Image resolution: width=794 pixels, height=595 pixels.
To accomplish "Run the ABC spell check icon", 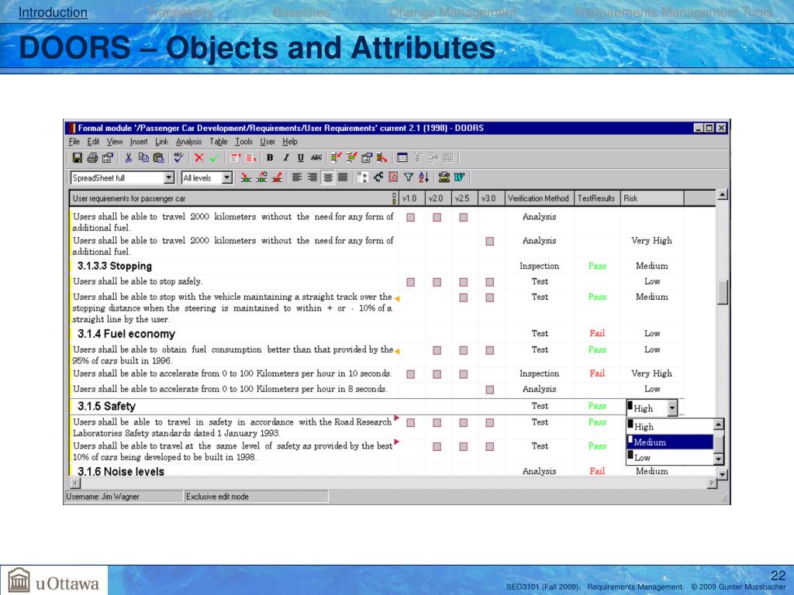I will pyautogui.click(x=178, y=158).
